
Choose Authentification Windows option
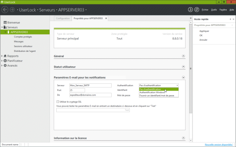tap(159, 93)
